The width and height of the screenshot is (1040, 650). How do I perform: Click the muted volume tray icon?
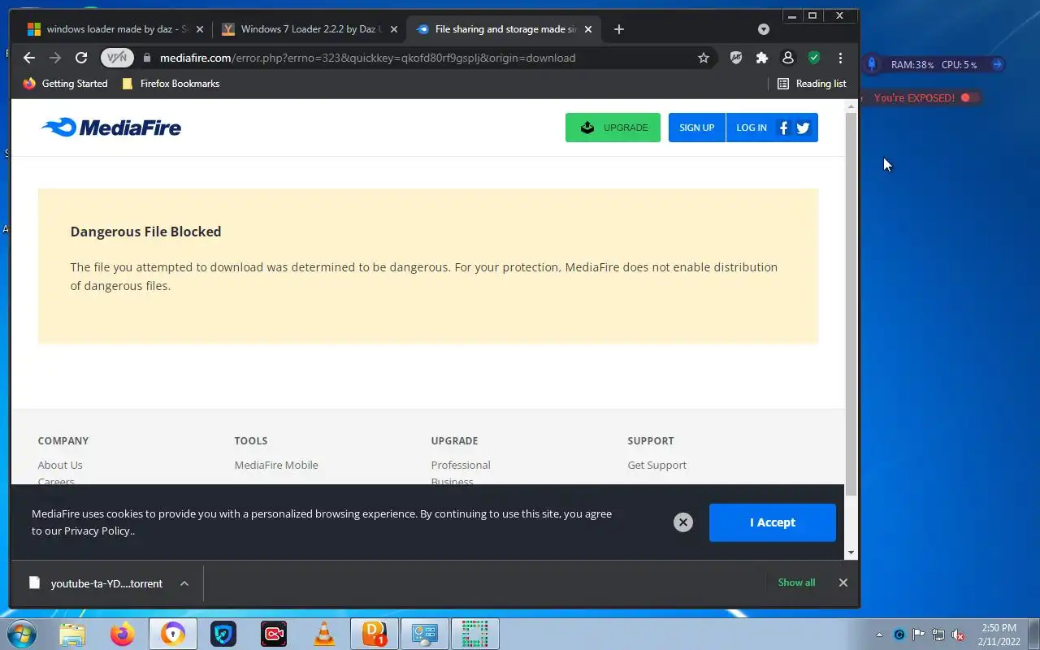tap(958, 635)
